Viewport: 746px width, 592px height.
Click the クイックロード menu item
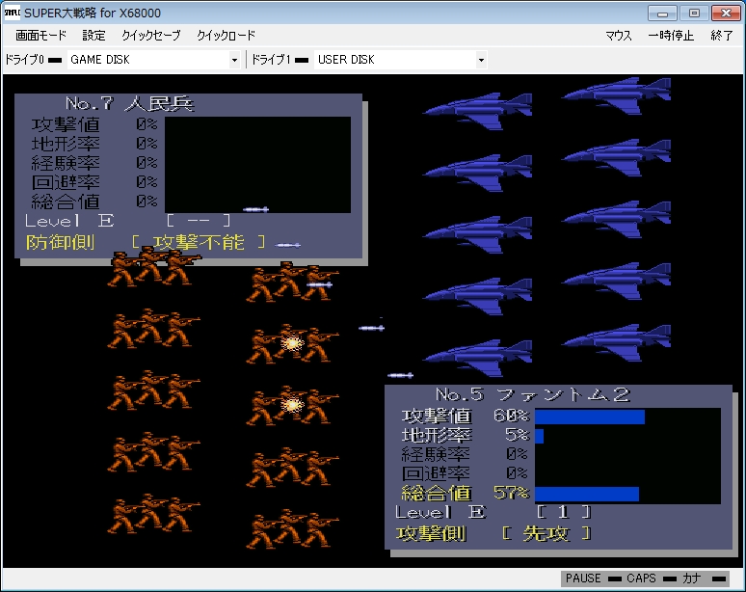pyautogui.click(x=226, y=36)
